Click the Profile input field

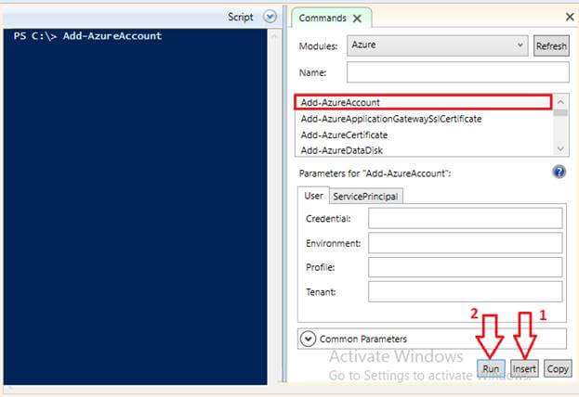466,267
